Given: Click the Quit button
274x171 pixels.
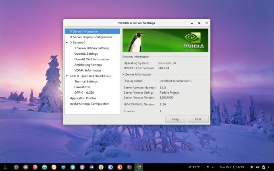Looking at the screenshot, I should click(198, 119).
